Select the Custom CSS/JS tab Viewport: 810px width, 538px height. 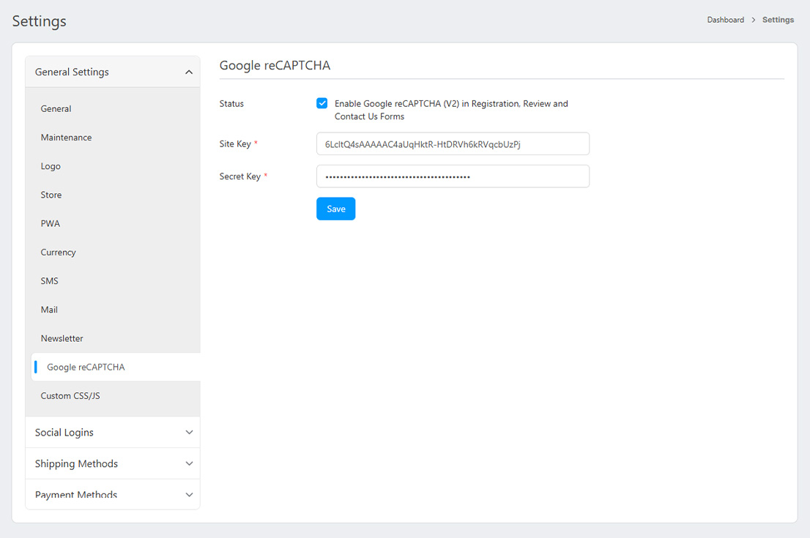click(x=70, y=396)
